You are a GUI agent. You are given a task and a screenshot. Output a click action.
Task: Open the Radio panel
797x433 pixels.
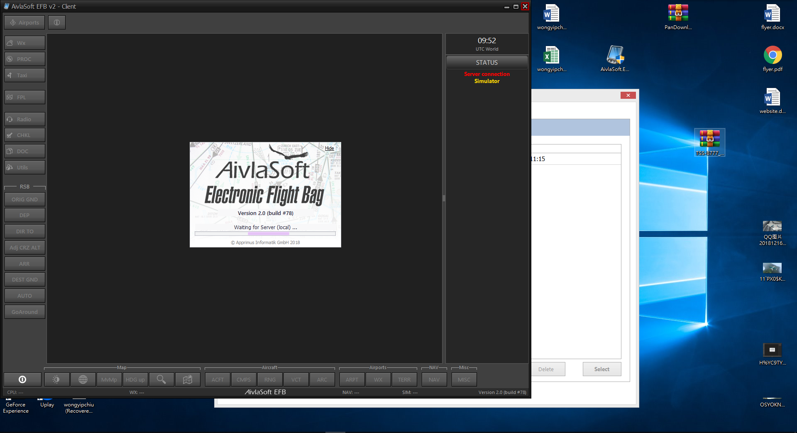coord(25,119)
